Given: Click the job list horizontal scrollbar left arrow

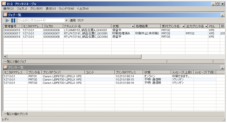Looking at the screenshot, I should (5, 57).
